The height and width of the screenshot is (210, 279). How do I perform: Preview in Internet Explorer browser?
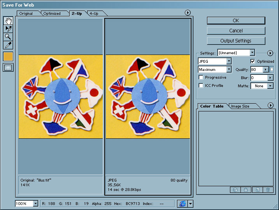click(x=182, y=204)
